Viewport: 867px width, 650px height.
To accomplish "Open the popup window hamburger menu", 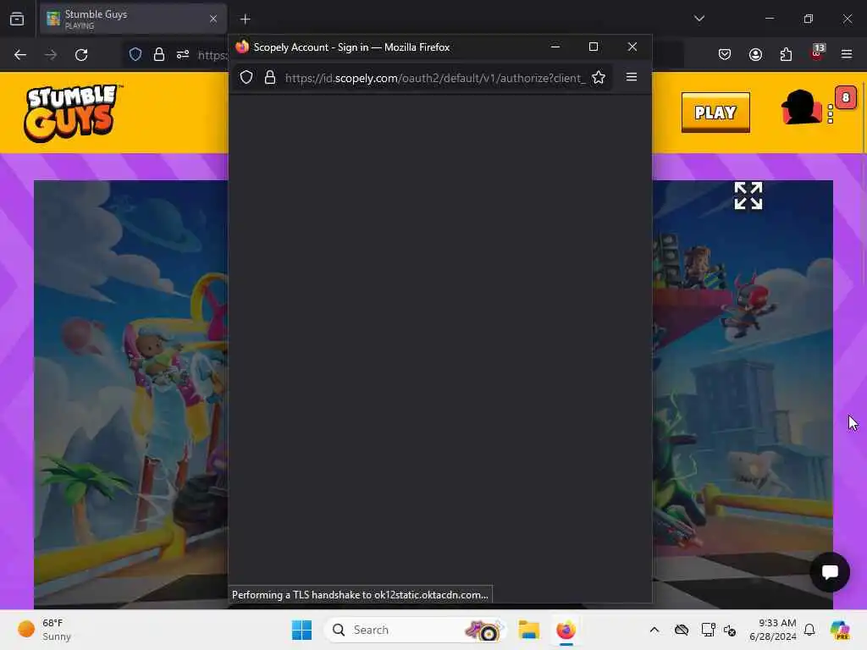I will pos(632,77).
